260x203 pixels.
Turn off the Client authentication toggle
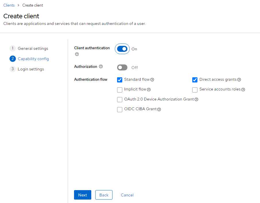tap(122, 49)
